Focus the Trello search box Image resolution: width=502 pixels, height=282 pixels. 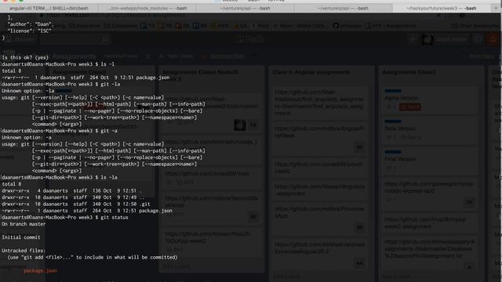point(75,39)
